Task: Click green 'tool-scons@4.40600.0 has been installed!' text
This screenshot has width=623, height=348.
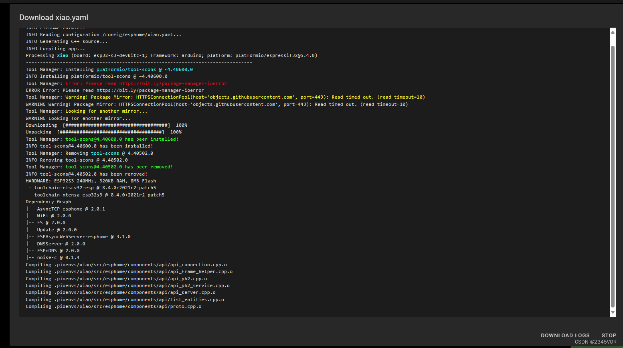Action: [122, 140]
